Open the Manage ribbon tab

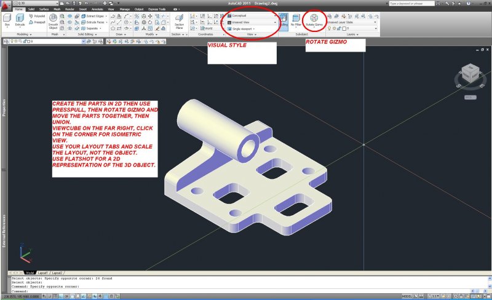125,9
